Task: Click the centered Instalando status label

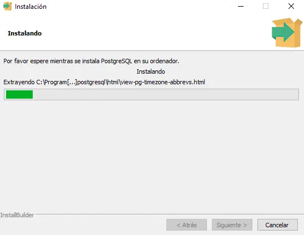Action: tap(151, 71)
